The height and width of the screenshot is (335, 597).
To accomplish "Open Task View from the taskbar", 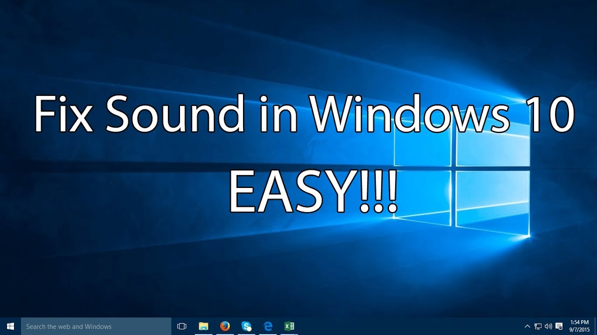I will click(182, 326).
